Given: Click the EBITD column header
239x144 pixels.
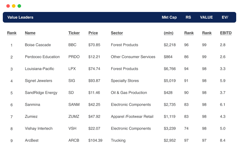Looking at the screenshot, I should tap(226, 33).
